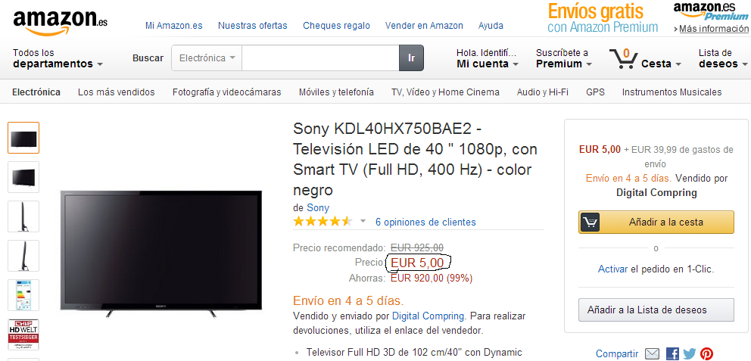The width and height of the screenshot is (751, 361).
Task: Click the star rating icons
Action: coord(323,222)
